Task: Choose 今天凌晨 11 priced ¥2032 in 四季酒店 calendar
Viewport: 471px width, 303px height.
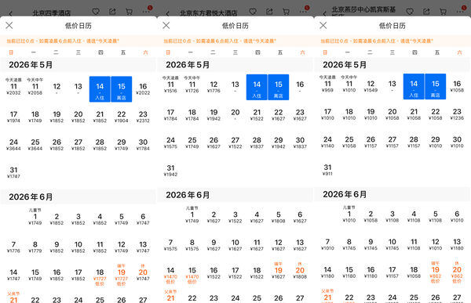Action: pyautogui.click(x=13, y=87)
